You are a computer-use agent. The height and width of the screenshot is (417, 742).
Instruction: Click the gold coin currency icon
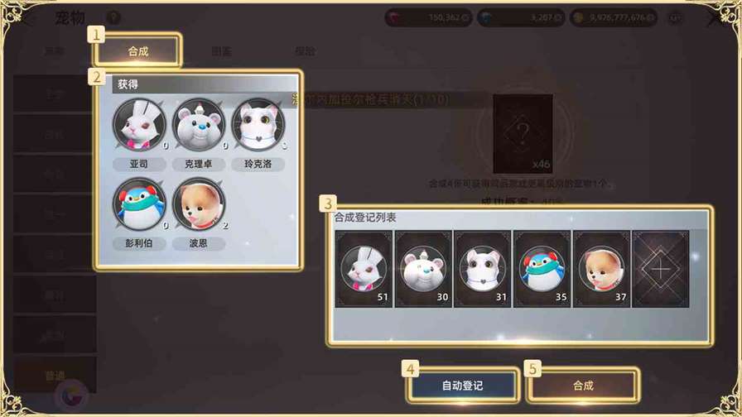(x=578, y=18)
